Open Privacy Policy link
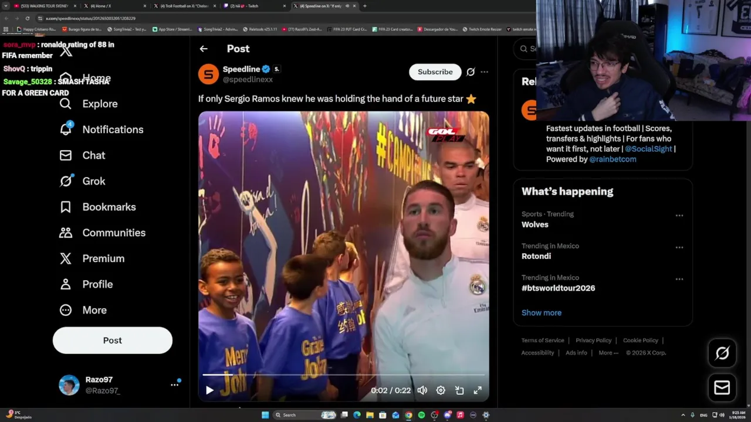751x422 pixels. [x=593, y=341]
